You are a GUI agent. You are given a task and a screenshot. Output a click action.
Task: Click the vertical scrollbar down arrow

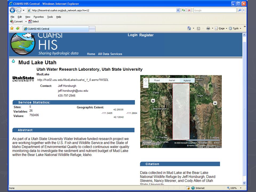[244, 183]
